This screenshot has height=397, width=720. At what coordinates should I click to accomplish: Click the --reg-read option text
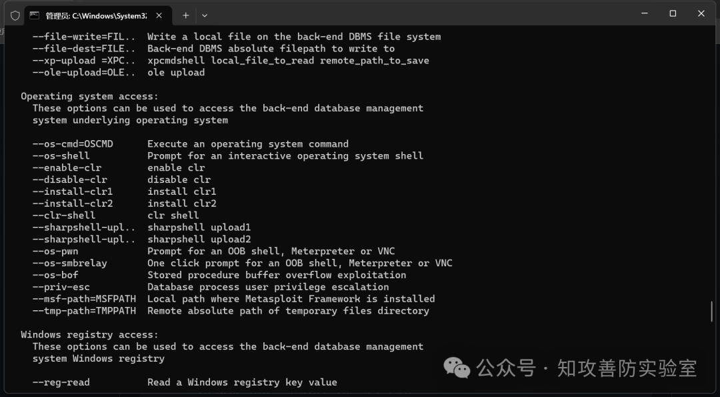pos(61,382)
